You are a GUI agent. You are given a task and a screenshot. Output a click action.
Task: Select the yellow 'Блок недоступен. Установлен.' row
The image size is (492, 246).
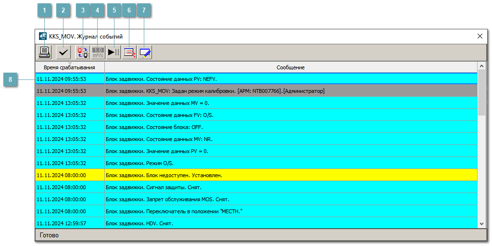(x=256, y=175)
